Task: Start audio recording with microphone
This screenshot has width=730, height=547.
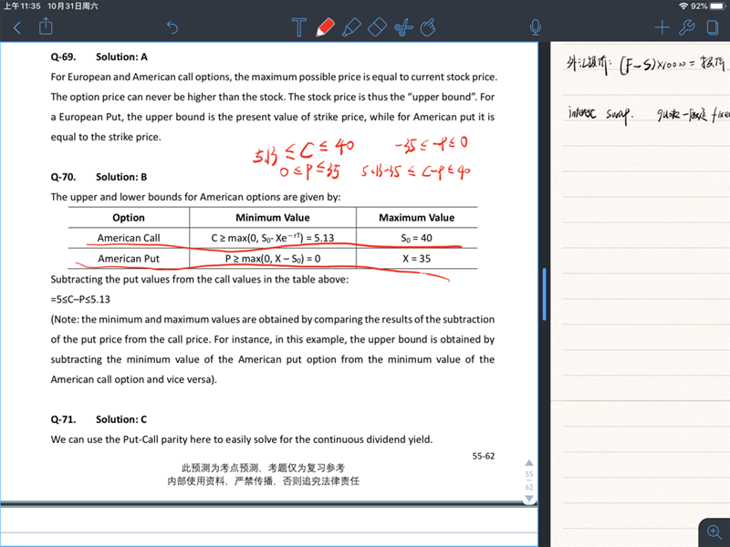Action: click(x=536, y=27)
